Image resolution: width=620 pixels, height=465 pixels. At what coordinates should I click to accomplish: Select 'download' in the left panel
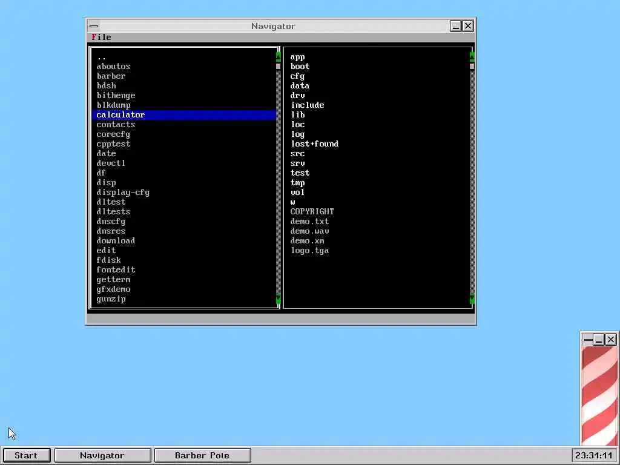184,241
